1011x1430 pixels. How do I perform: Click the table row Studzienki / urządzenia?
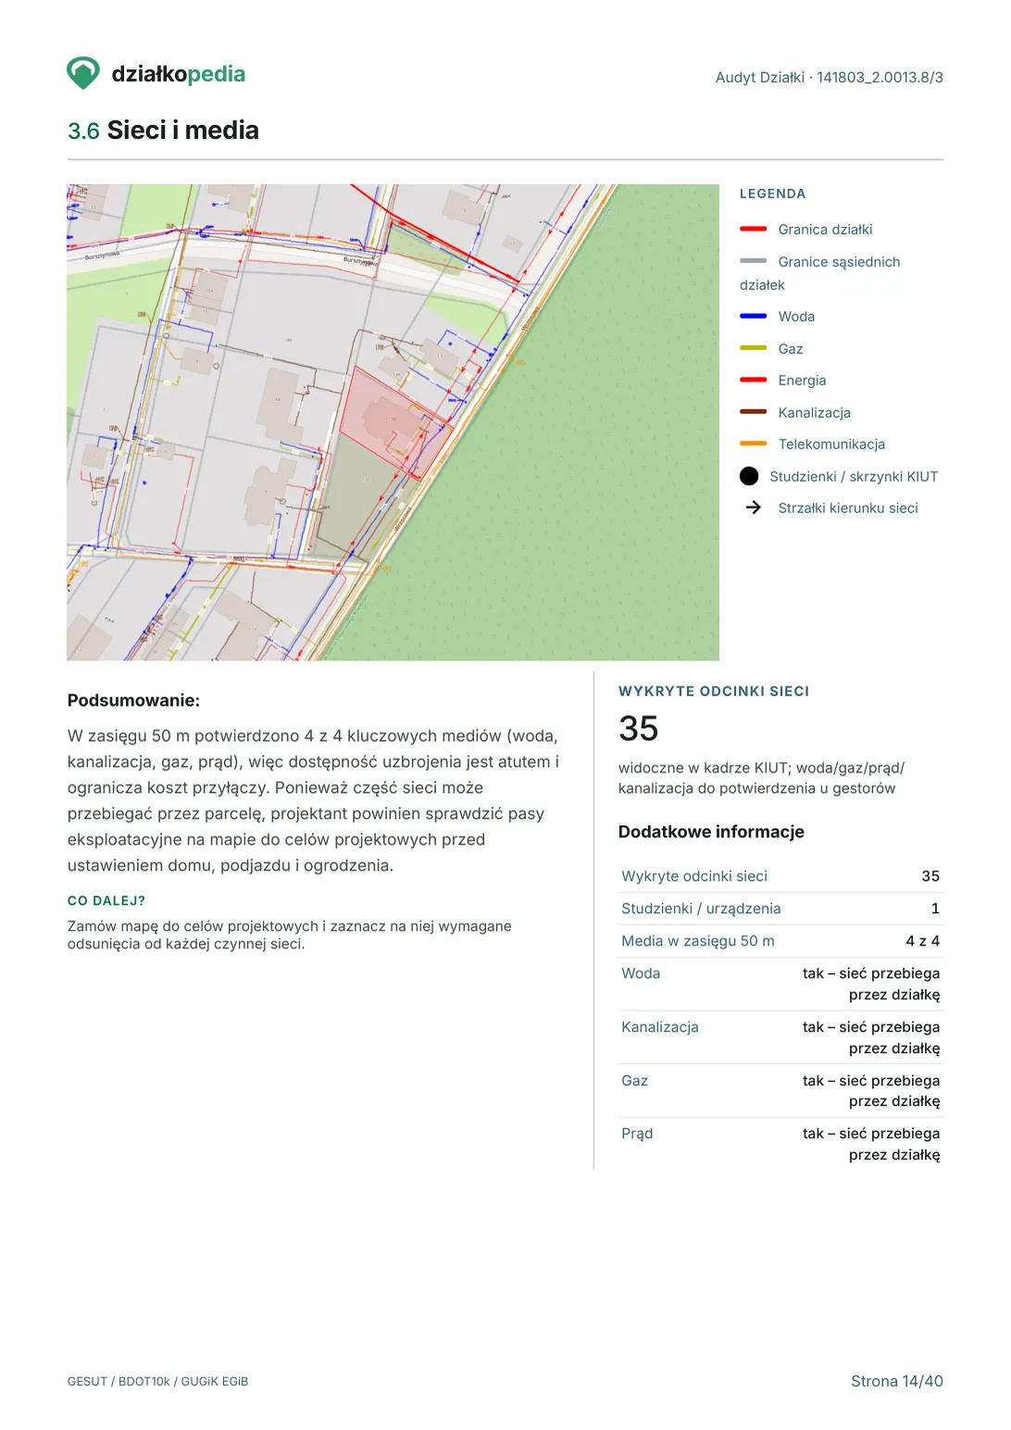coord(780,909)
